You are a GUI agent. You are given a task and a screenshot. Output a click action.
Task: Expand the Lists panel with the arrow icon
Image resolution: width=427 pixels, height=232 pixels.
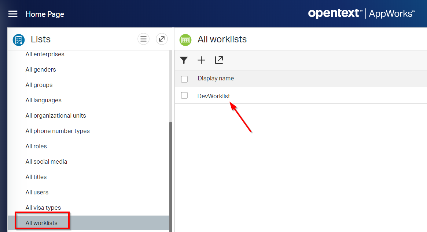162,39
